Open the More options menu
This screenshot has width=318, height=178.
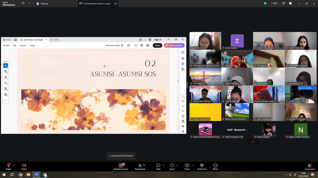[x=215, y=166]
